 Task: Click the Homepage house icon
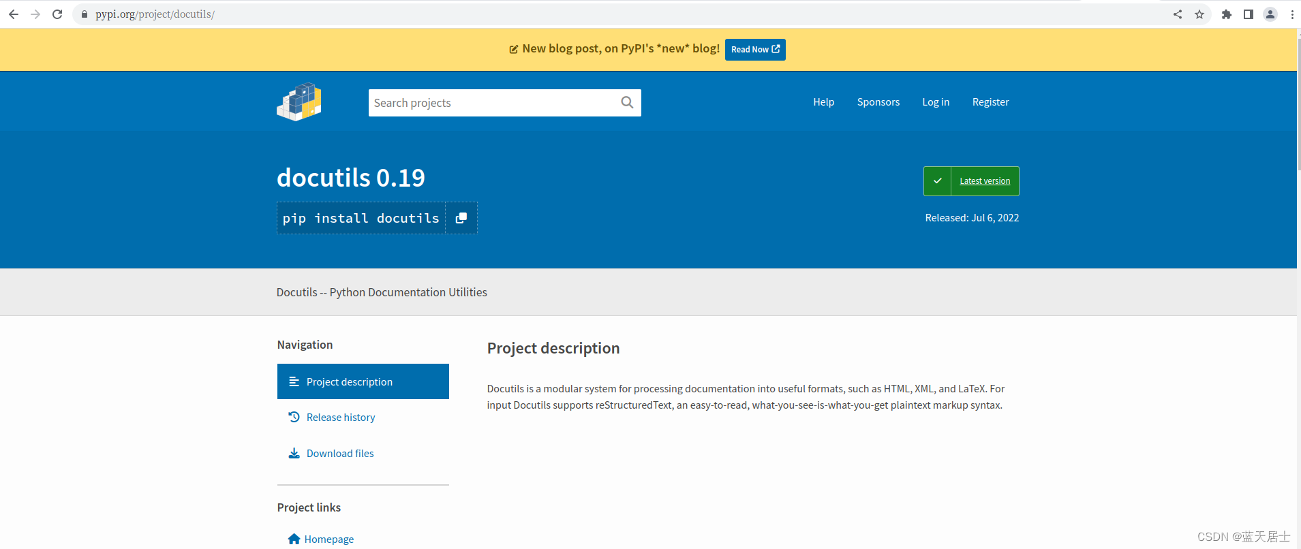[294, 539]
